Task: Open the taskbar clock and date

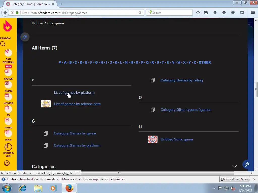Action: tap(245, 188)
